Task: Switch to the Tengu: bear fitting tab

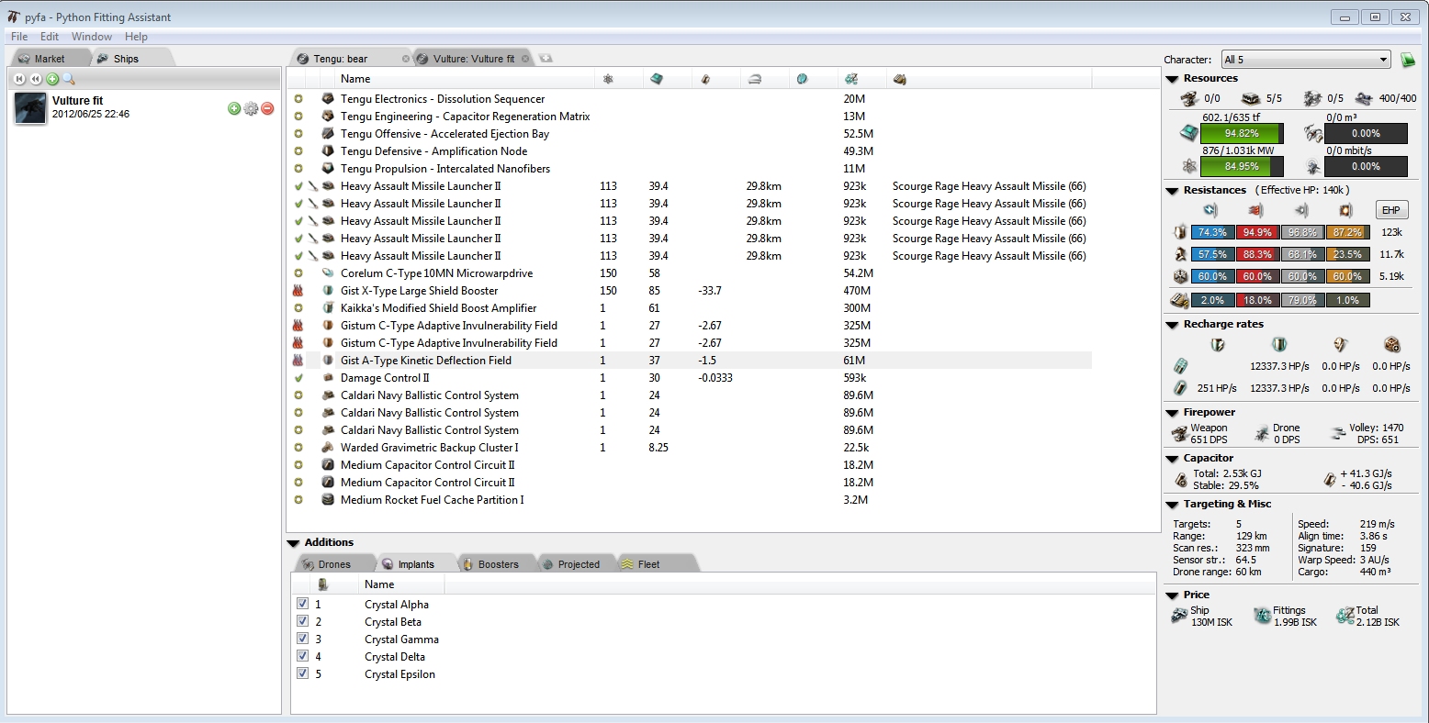Action: pos(349,59)
